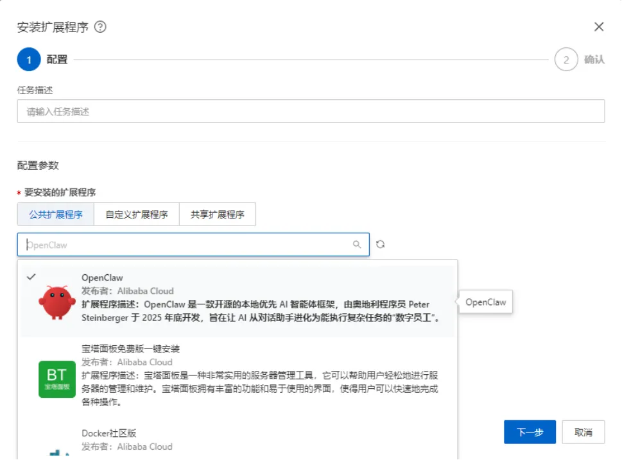
Task: Open the help icon beside 安装扩展程序
Action: (100, 27)
